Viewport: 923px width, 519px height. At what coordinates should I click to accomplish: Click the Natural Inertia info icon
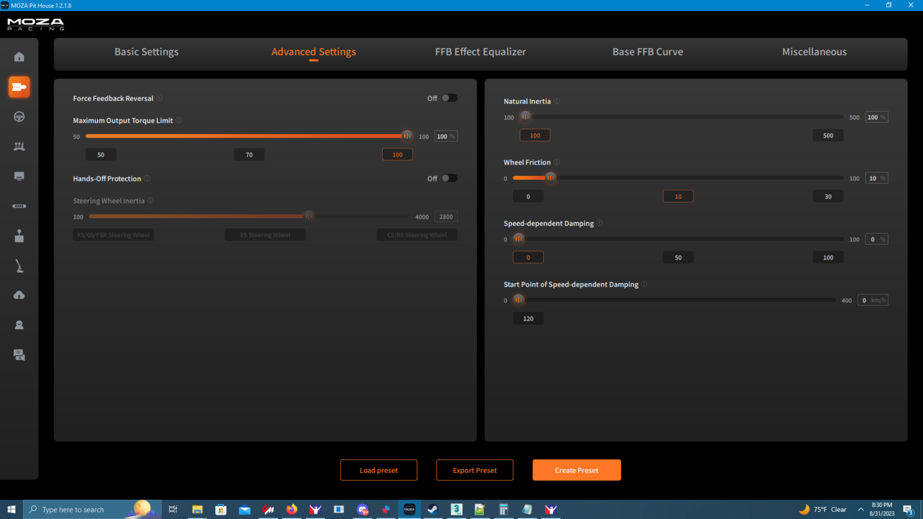coord(557,101)
